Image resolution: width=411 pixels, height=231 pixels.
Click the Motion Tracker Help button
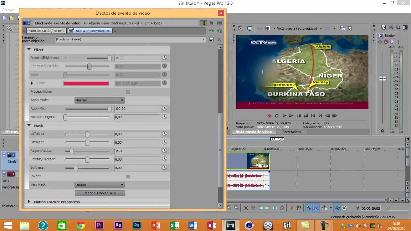[100, 193]
